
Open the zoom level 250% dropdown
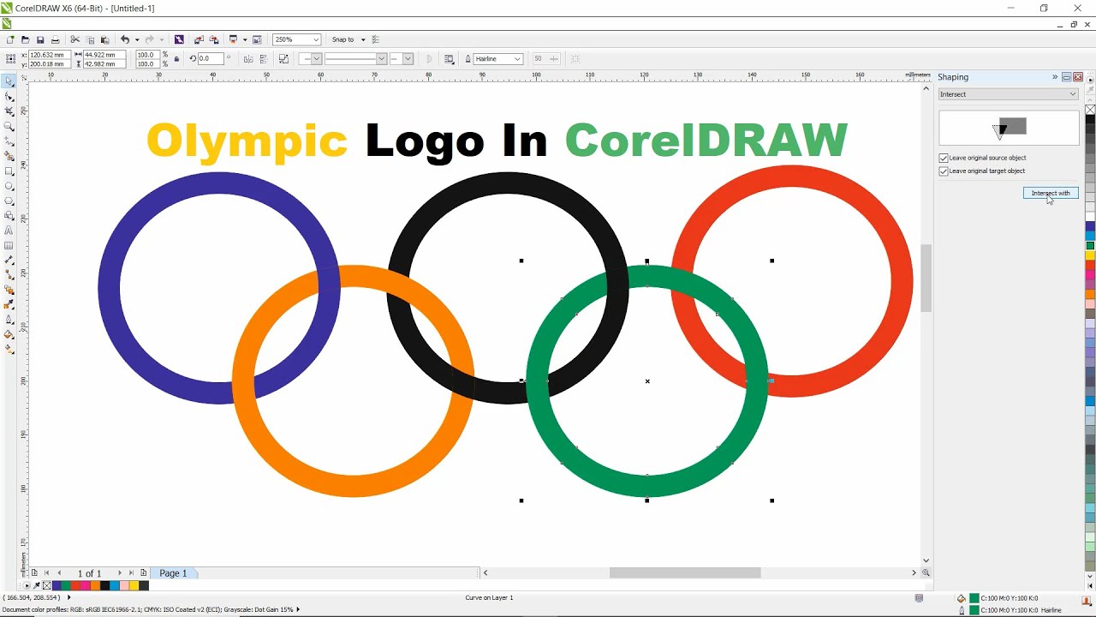point(316,39)
